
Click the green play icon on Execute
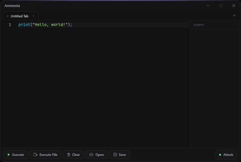coord(9,155)
